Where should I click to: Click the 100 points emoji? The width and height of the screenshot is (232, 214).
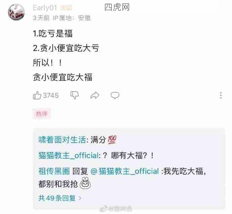(x=112, y=140)
